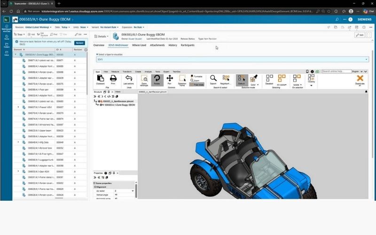Screen dimensions: 376x235
Task: Click the green cloud icon near help search
Action: click(x=317, y=71)
